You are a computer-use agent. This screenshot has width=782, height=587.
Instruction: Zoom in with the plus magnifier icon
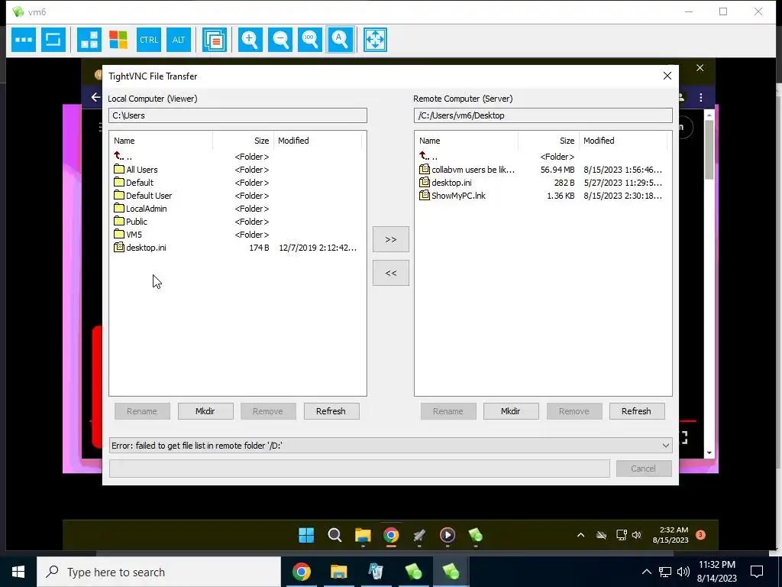point(250,40)
